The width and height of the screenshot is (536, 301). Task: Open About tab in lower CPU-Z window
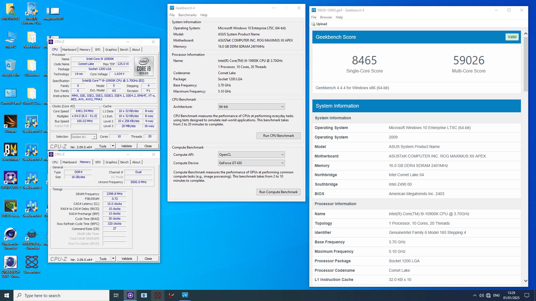pyautogui.click(x=136, y=162)
